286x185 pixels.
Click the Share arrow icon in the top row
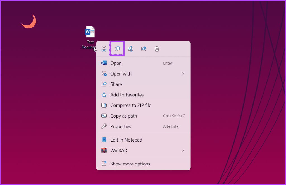pyautogui.click(x=144, y=49)
